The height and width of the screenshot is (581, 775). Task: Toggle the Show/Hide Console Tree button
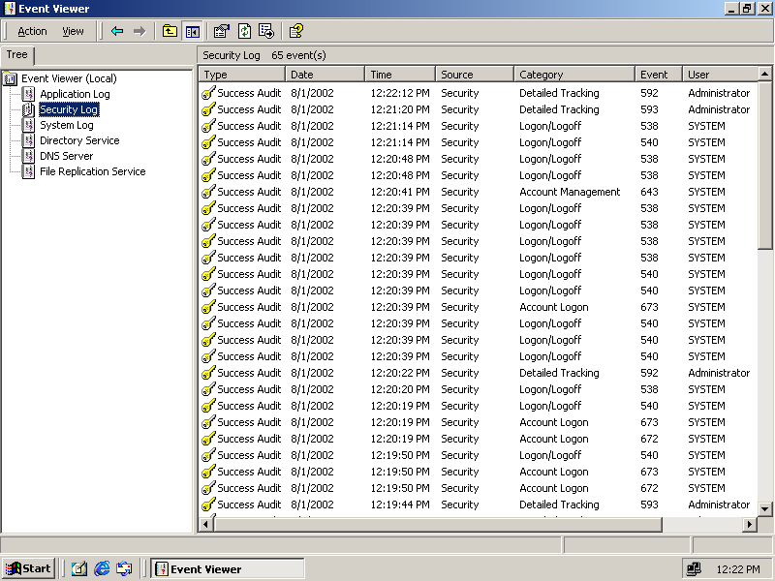(192, 31)
